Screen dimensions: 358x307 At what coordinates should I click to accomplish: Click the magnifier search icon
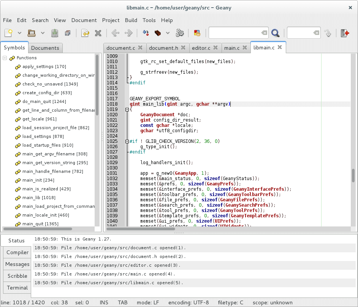[x=276, y=33]
